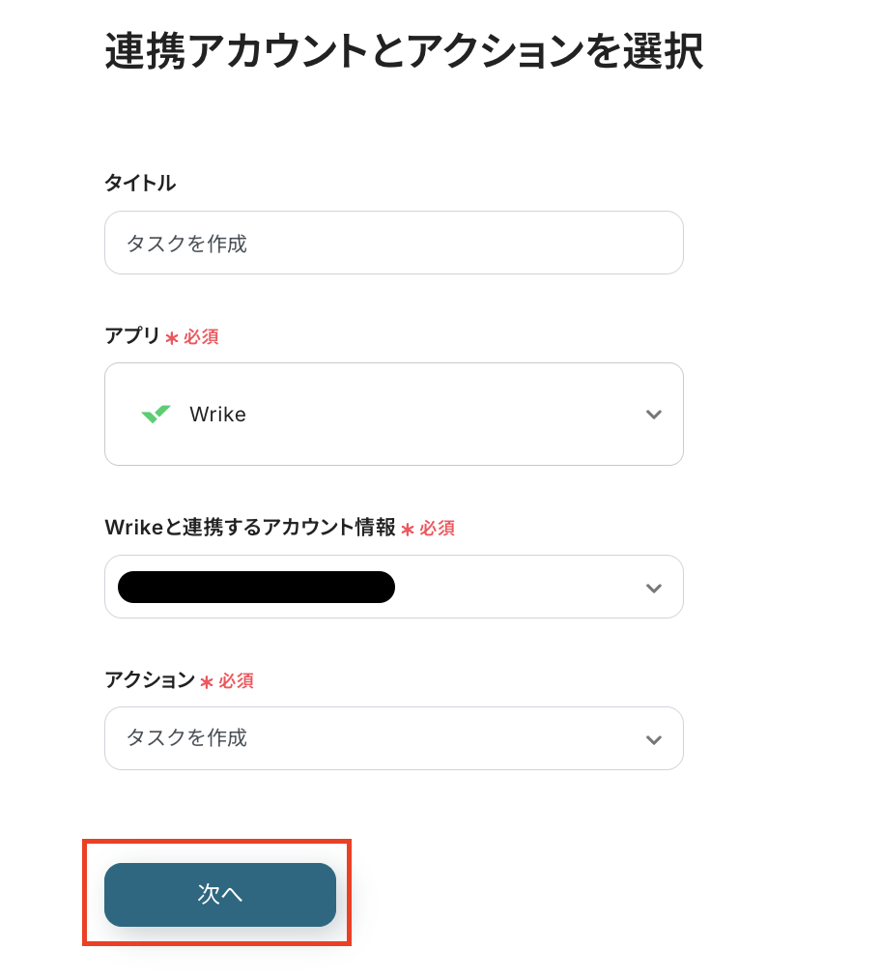Click the 必須 tag beside アクション
This screenshot has height=978, width=881.
pos(236,681)
